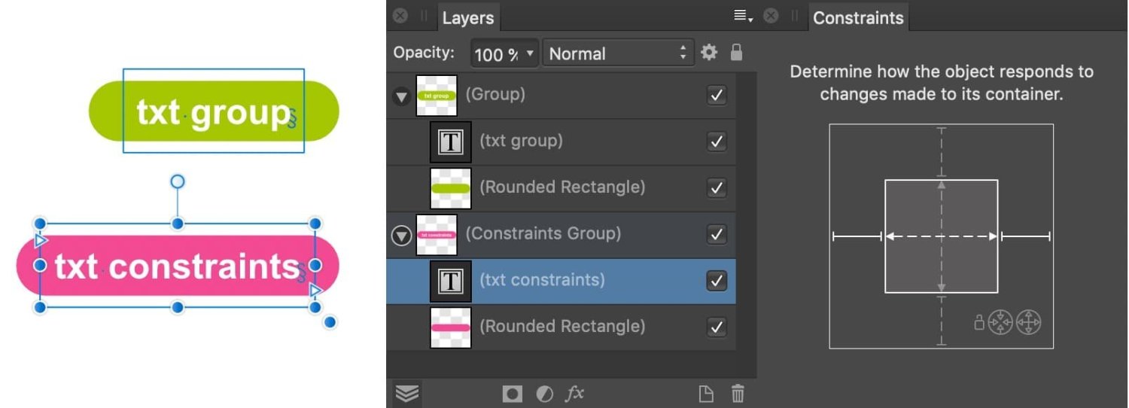Click the Edit All Layers icon
Image resolution: width=1129 pixels, height=408 pixels.
point(407,393)
